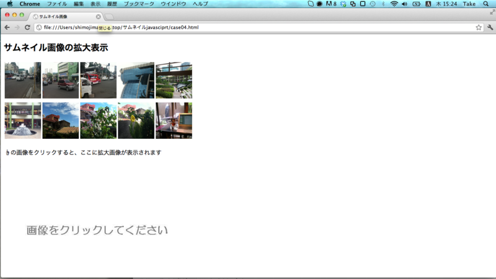This screenshot has width=496, height=279.
Task: Open the input source A icon
Action: pyautogui.click(x=428, y=4)
